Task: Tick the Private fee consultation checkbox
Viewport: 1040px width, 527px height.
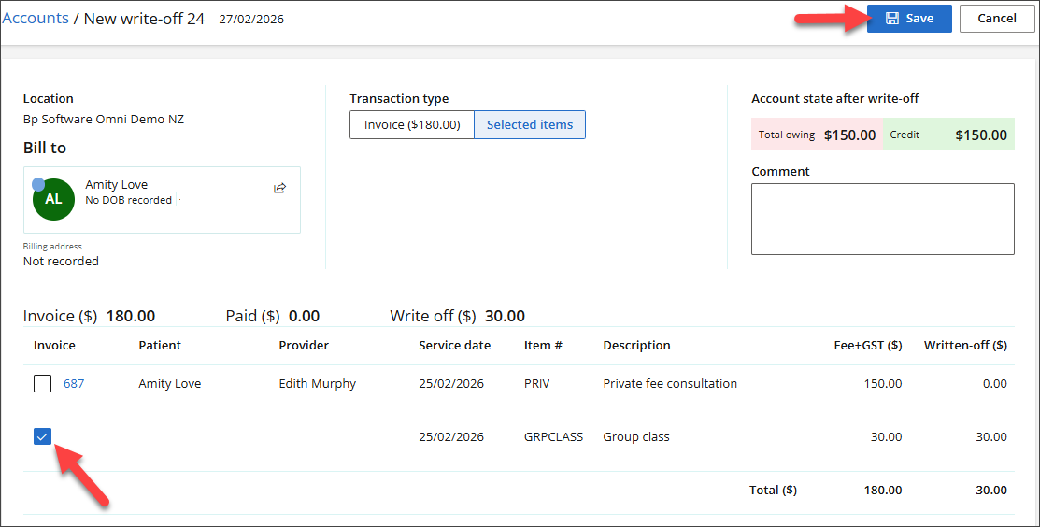Action: 42,383
